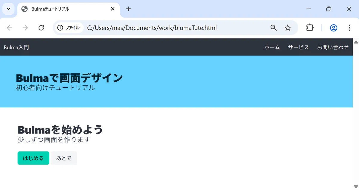This screenshot has width=359, height=190.
Task: Reload the page with the refresh icon
Action: [41, 28]
